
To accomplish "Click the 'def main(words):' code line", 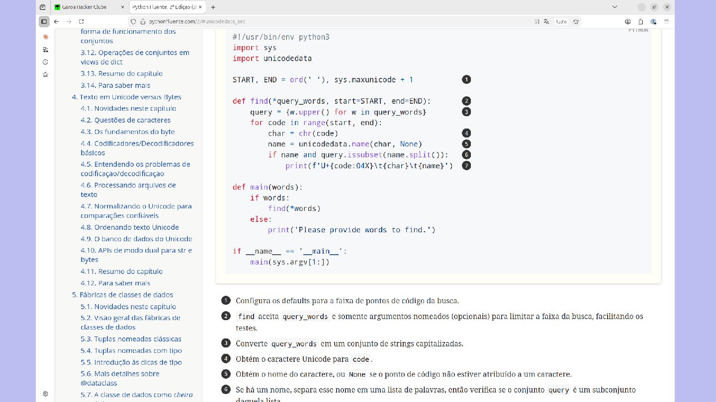I will click(268, 187).
